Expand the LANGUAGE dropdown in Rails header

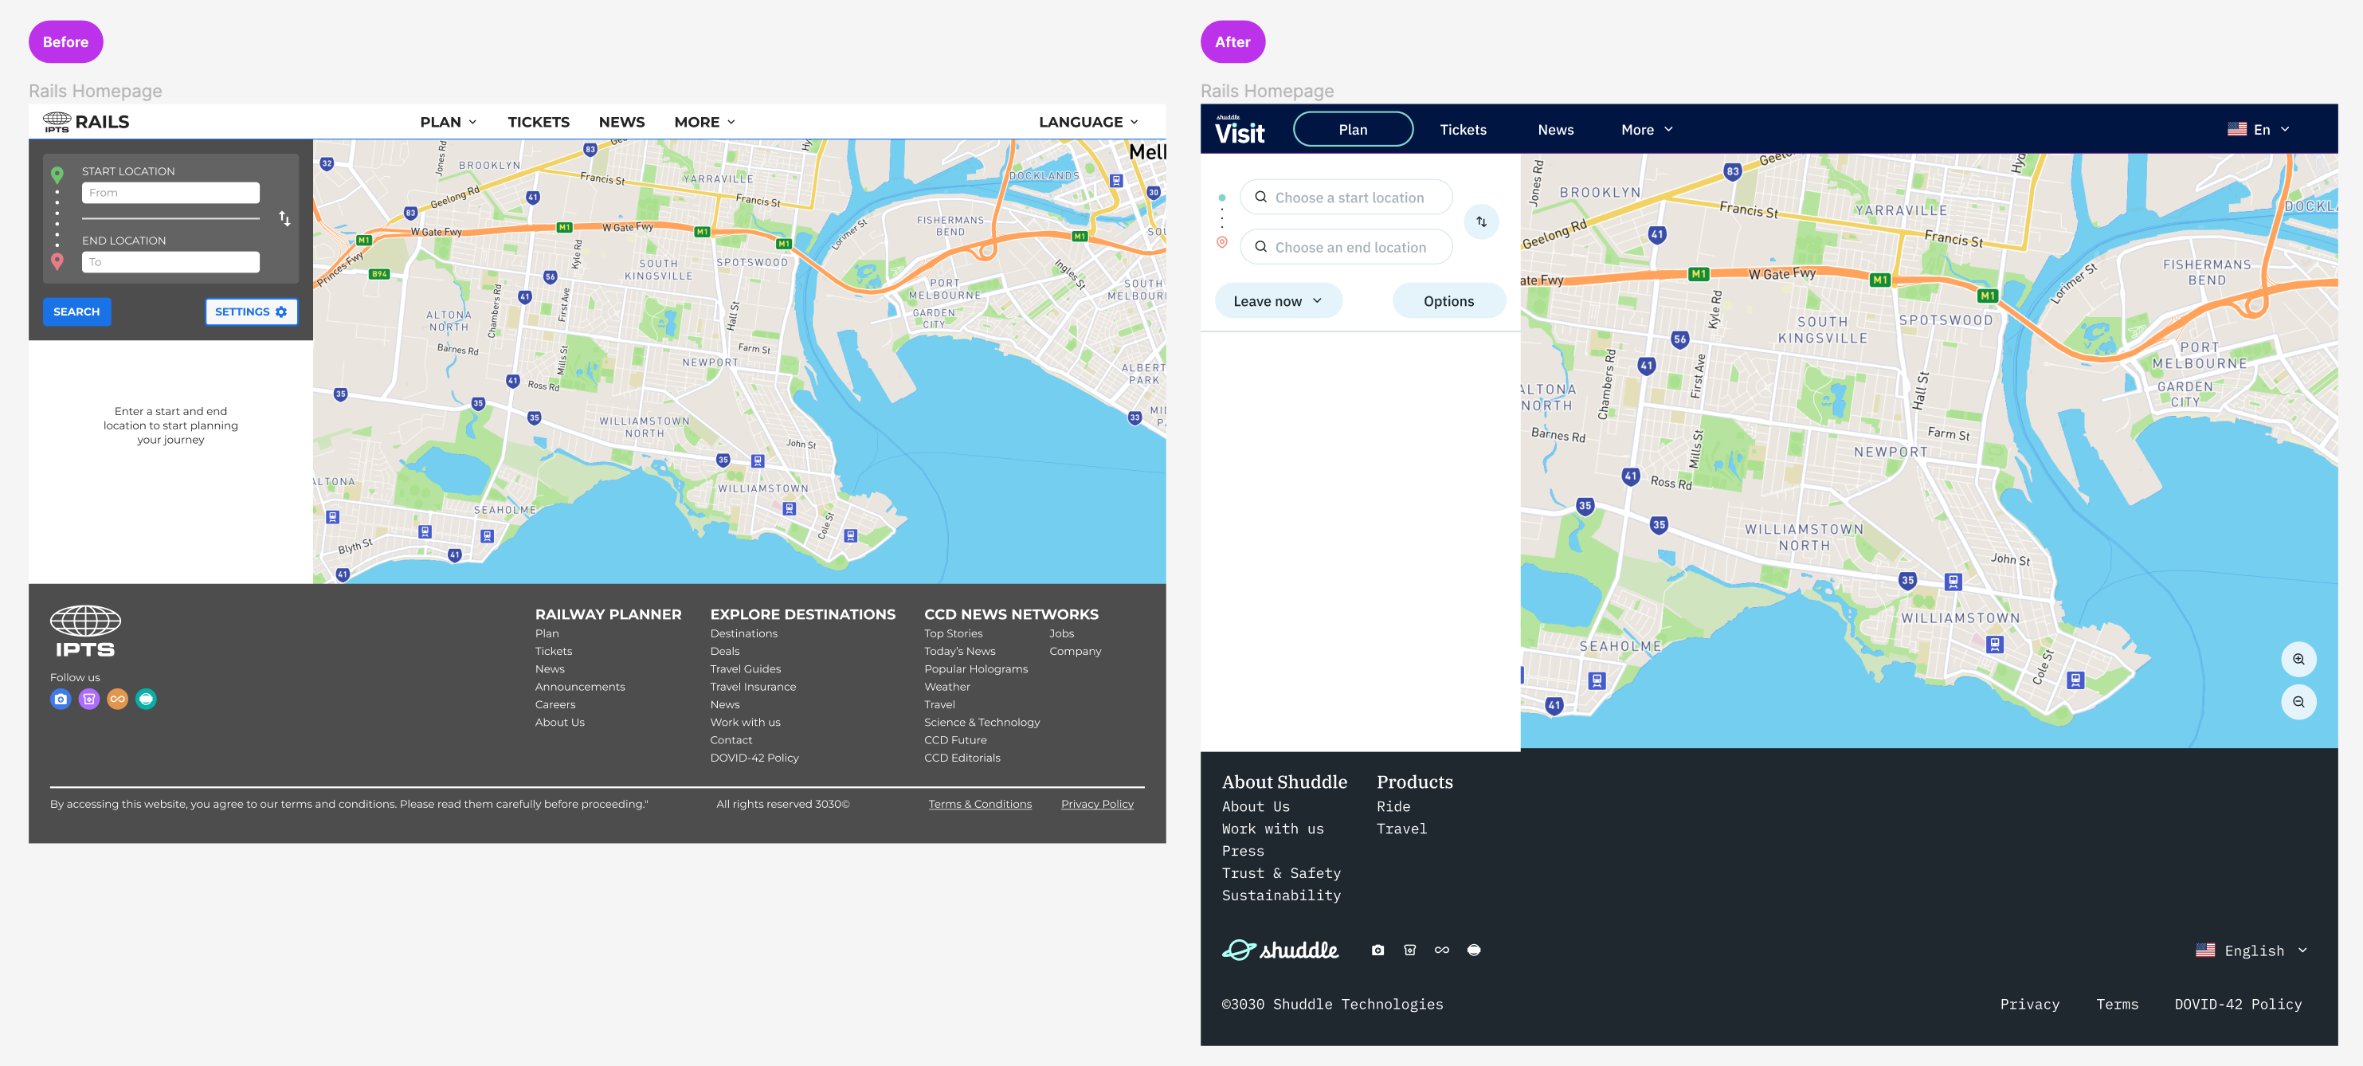click(1088, 122)
